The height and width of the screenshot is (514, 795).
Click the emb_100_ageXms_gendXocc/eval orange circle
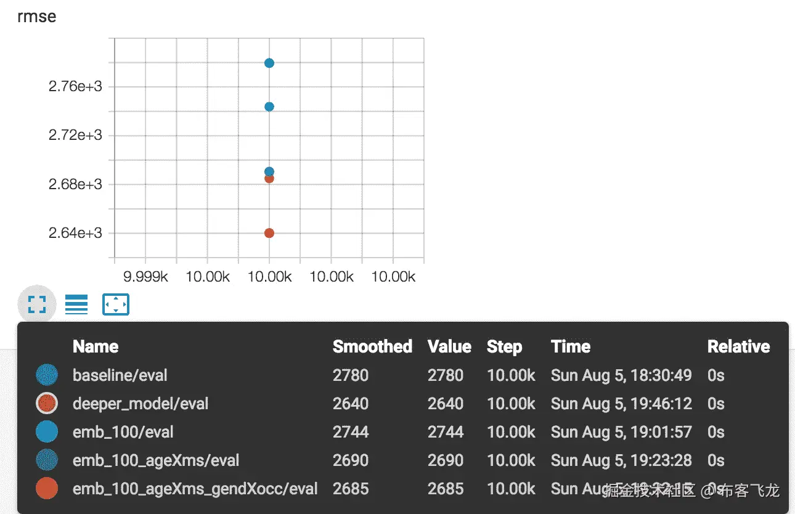tap(47, 488)
